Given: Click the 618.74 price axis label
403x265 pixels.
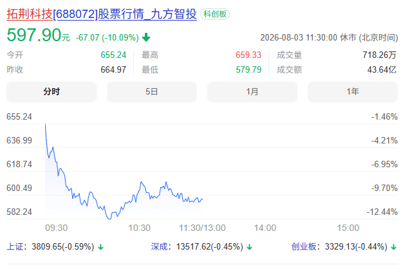Looking at the screenshot, I should point(19,164).
